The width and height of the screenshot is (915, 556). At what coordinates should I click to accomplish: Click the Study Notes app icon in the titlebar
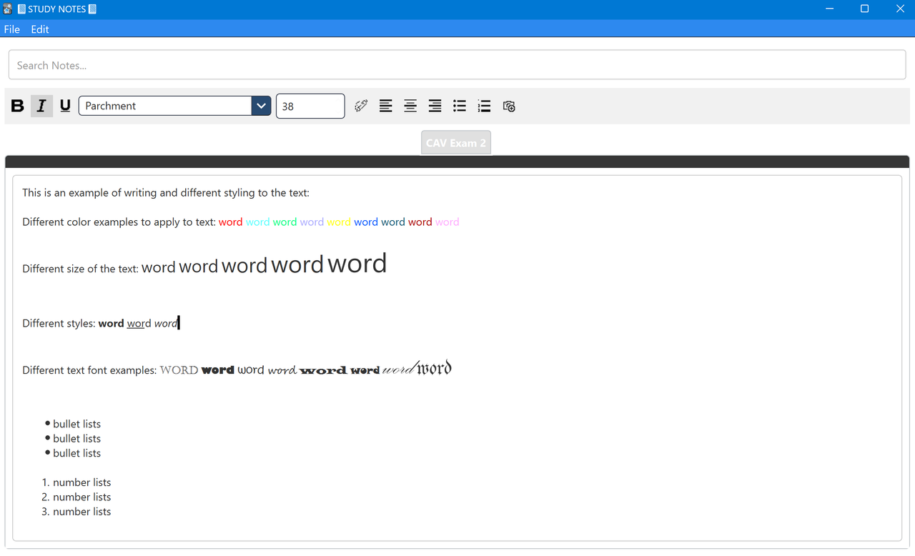(x=6, y=8)
